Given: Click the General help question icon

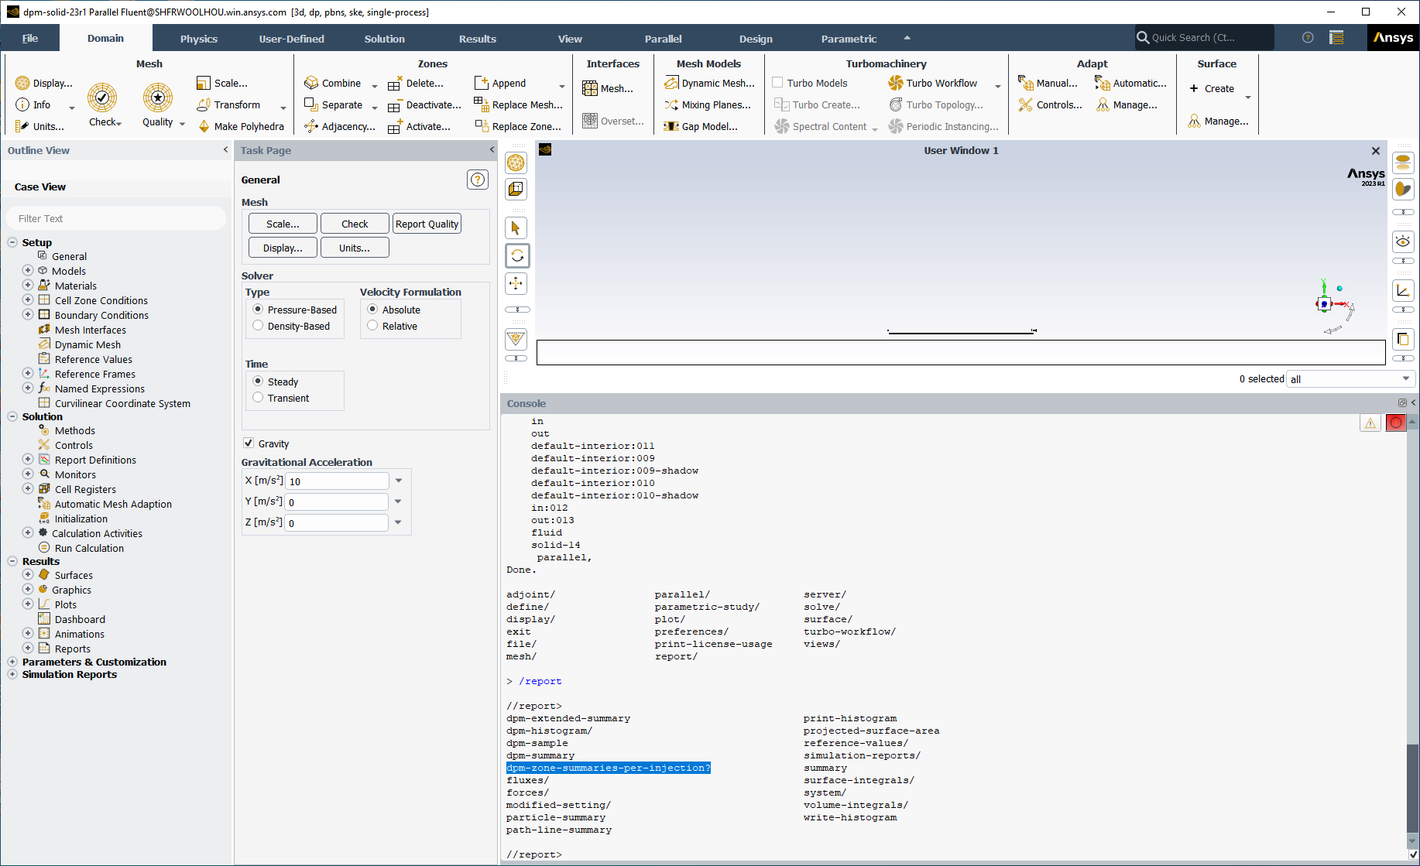Looking at the screenshot, I should click(478, 180).
